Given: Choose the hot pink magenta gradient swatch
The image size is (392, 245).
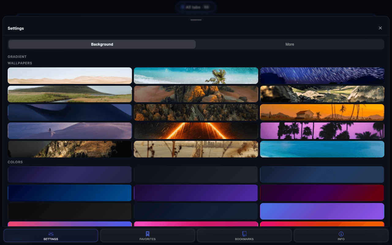Looking at the screenshot, I should [x=196, y=224].
